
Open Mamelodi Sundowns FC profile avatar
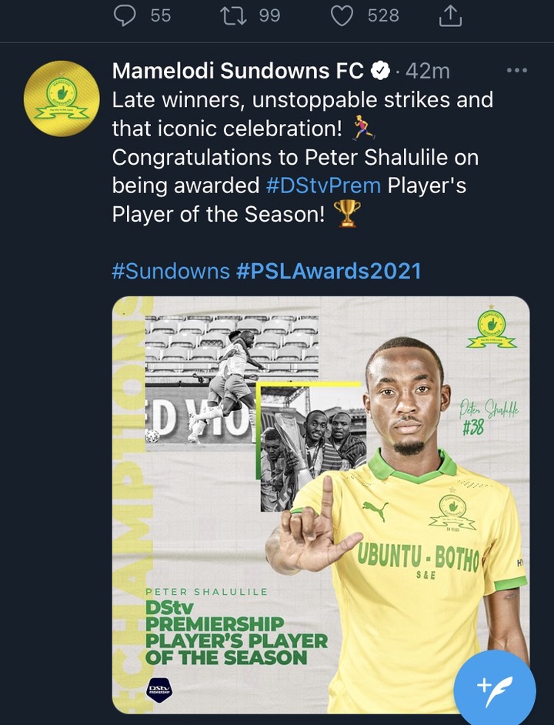(58, 99)
